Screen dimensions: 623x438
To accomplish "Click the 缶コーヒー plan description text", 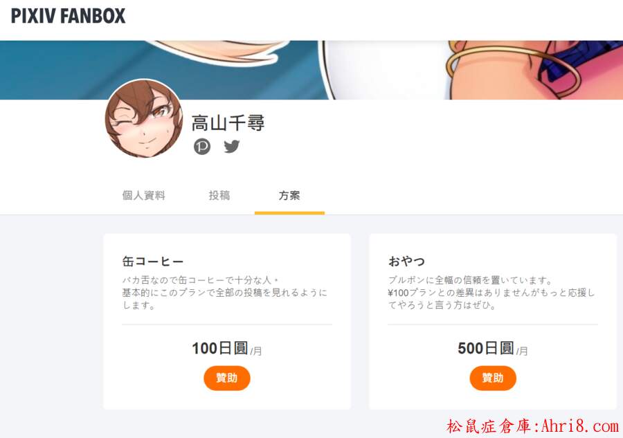I will (x=225, y=293).
